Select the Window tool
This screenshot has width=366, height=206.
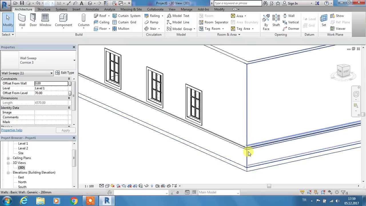tap(45, 21)
